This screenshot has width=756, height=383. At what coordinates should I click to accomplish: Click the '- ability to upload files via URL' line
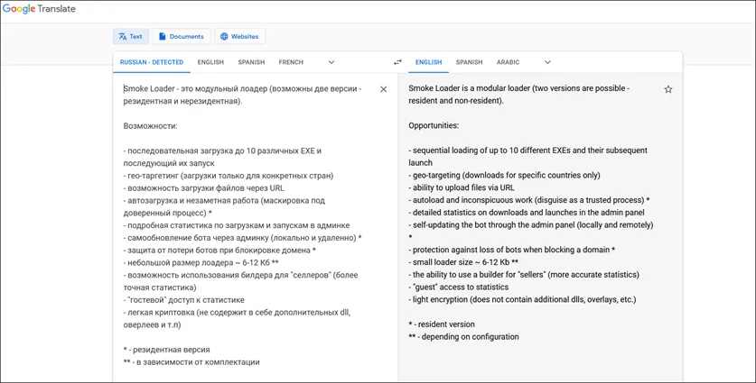462,187
